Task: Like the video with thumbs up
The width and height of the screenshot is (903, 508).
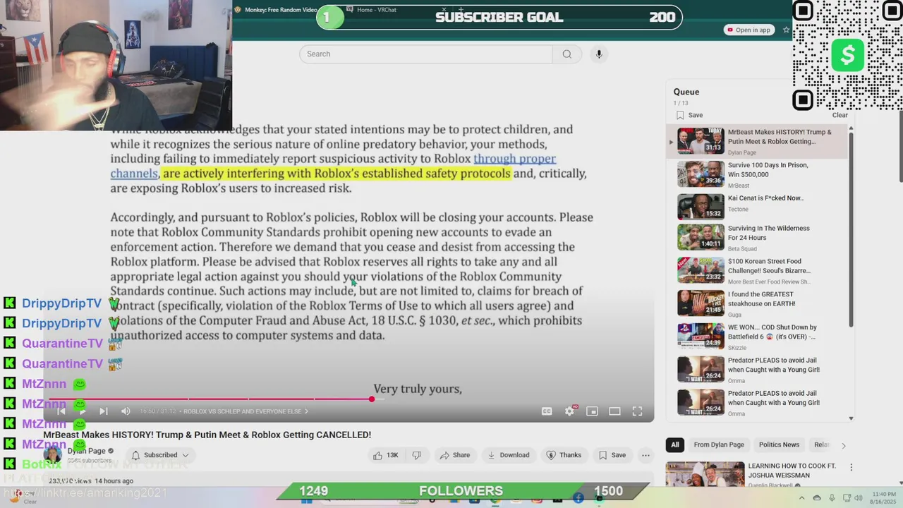Action: pos(387,455)
